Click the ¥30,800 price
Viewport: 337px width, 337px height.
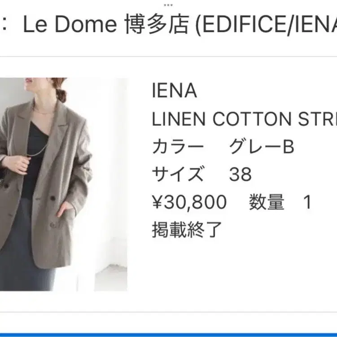[x=189, y=202]
